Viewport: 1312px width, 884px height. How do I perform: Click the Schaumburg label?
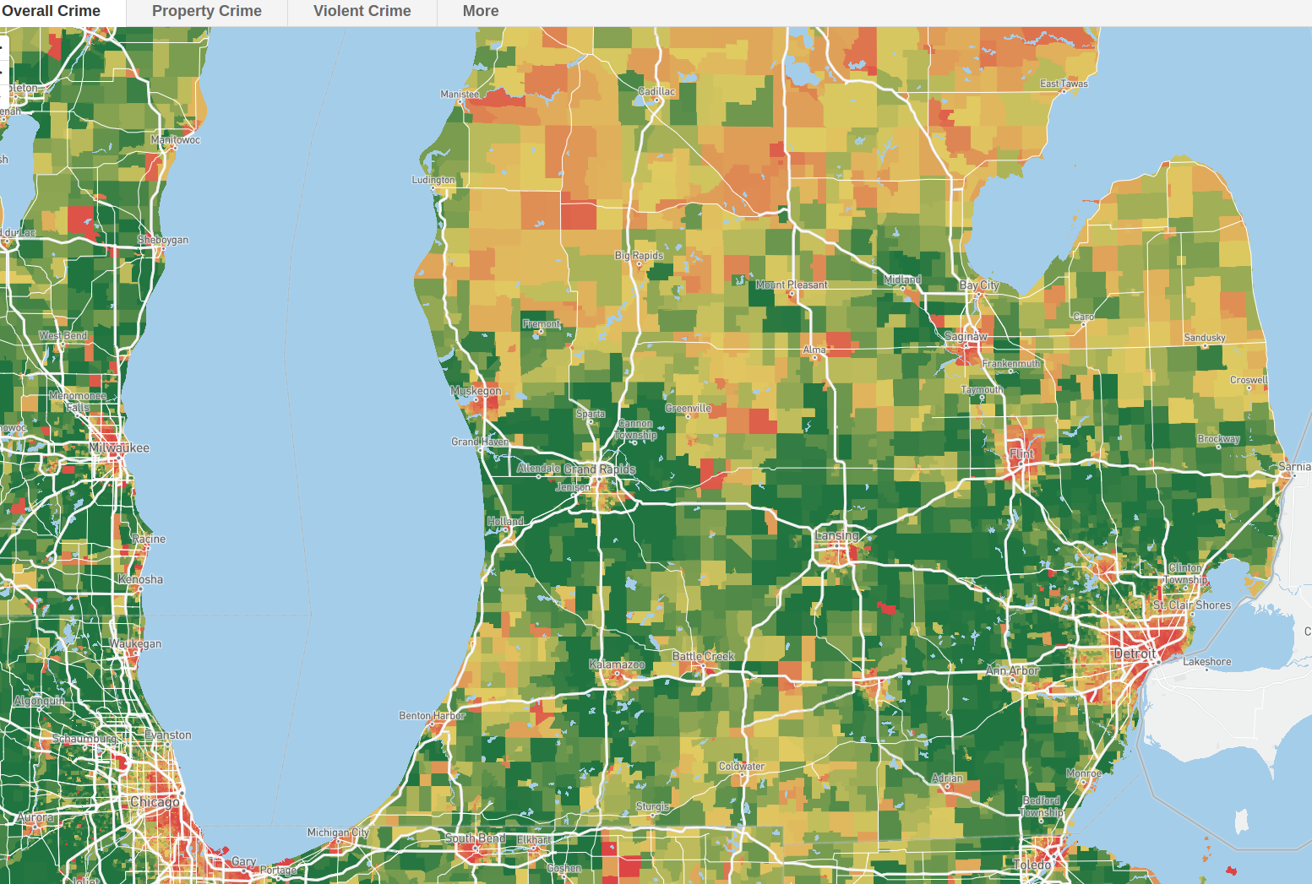pyautogui.click(x=84, y=739)
